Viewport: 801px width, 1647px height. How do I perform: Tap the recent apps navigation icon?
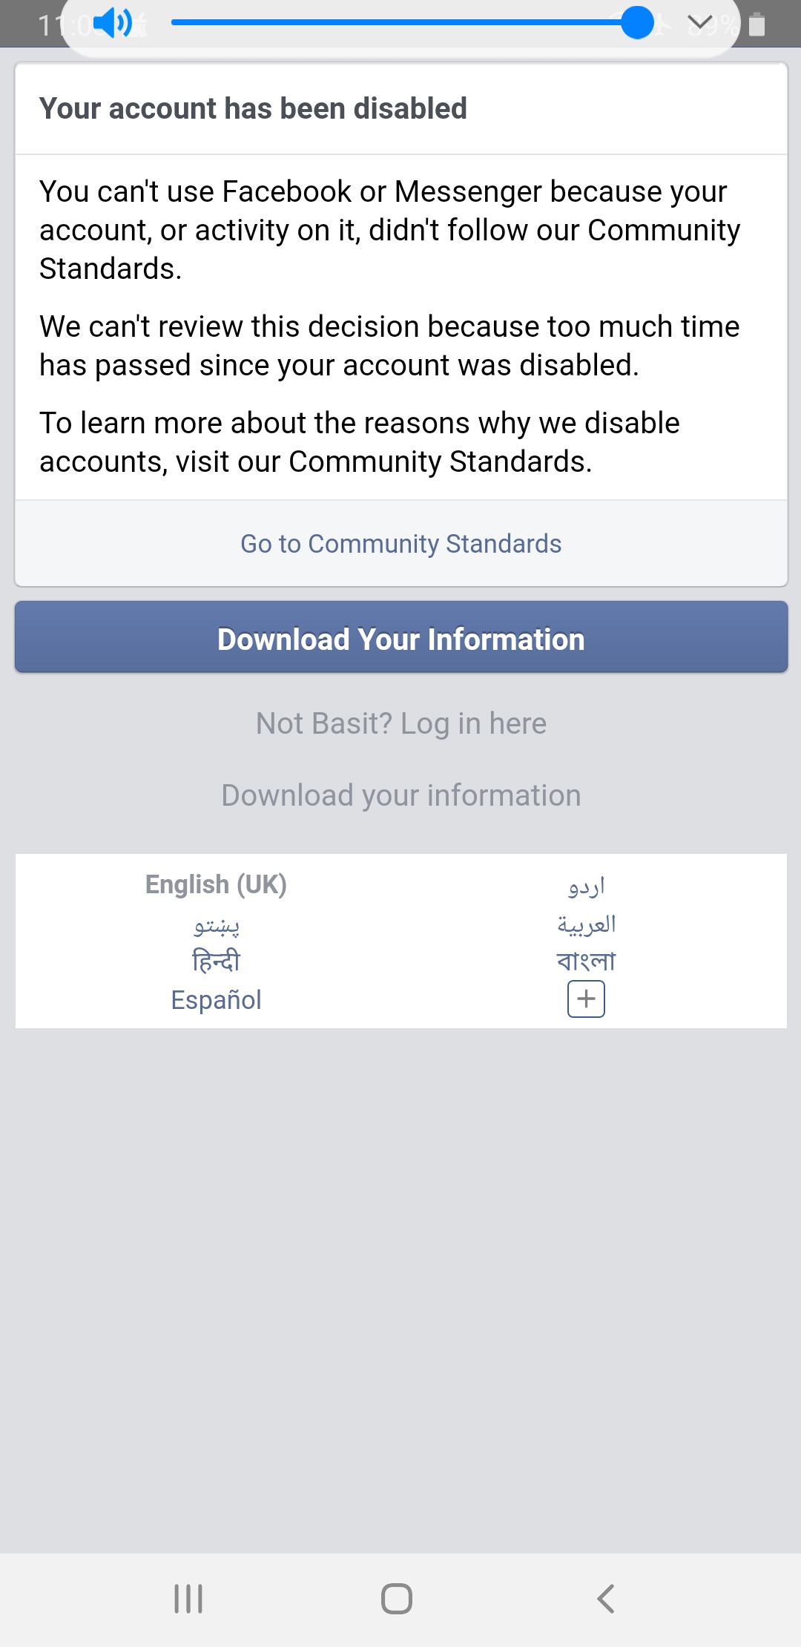[188, 1598]
